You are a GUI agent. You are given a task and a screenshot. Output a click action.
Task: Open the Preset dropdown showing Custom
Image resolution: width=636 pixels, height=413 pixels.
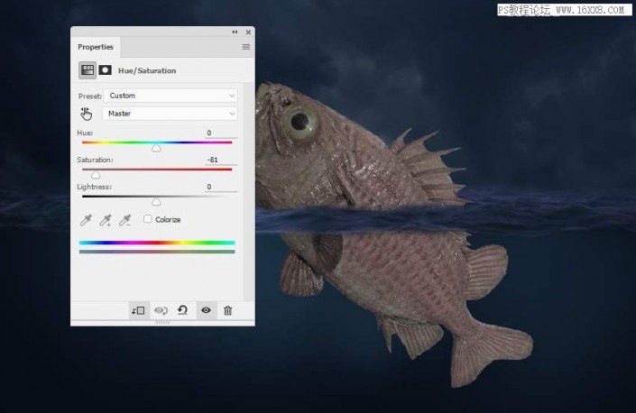[x=171, y=96]
